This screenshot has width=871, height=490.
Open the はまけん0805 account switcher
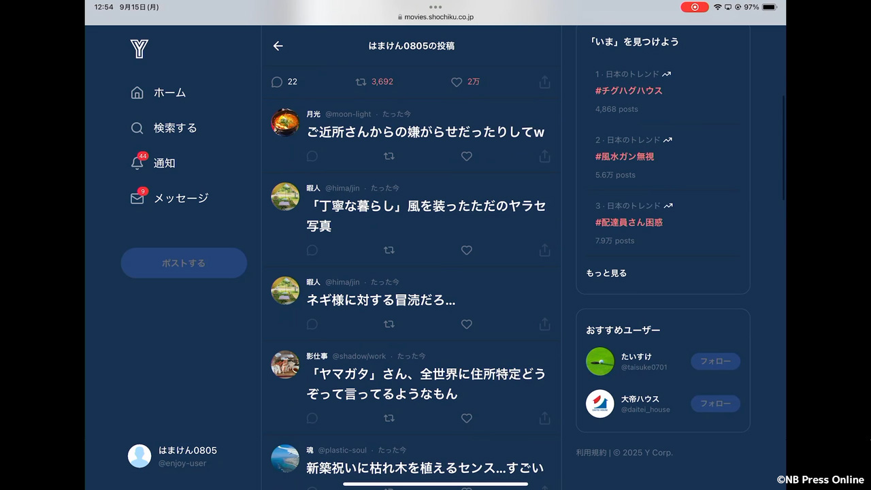174,456
